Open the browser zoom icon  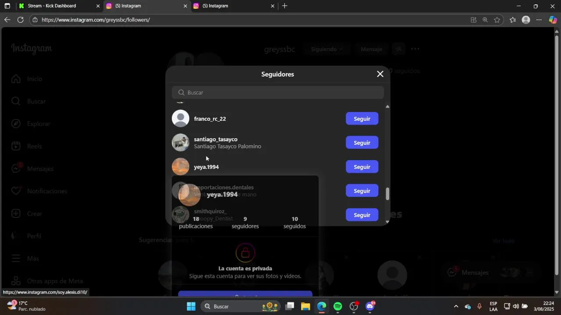pyautogui.click(x=485, y=20)
